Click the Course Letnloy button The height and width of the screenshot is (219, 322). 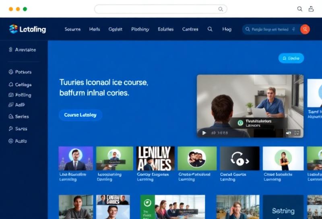tap(80, 115)
